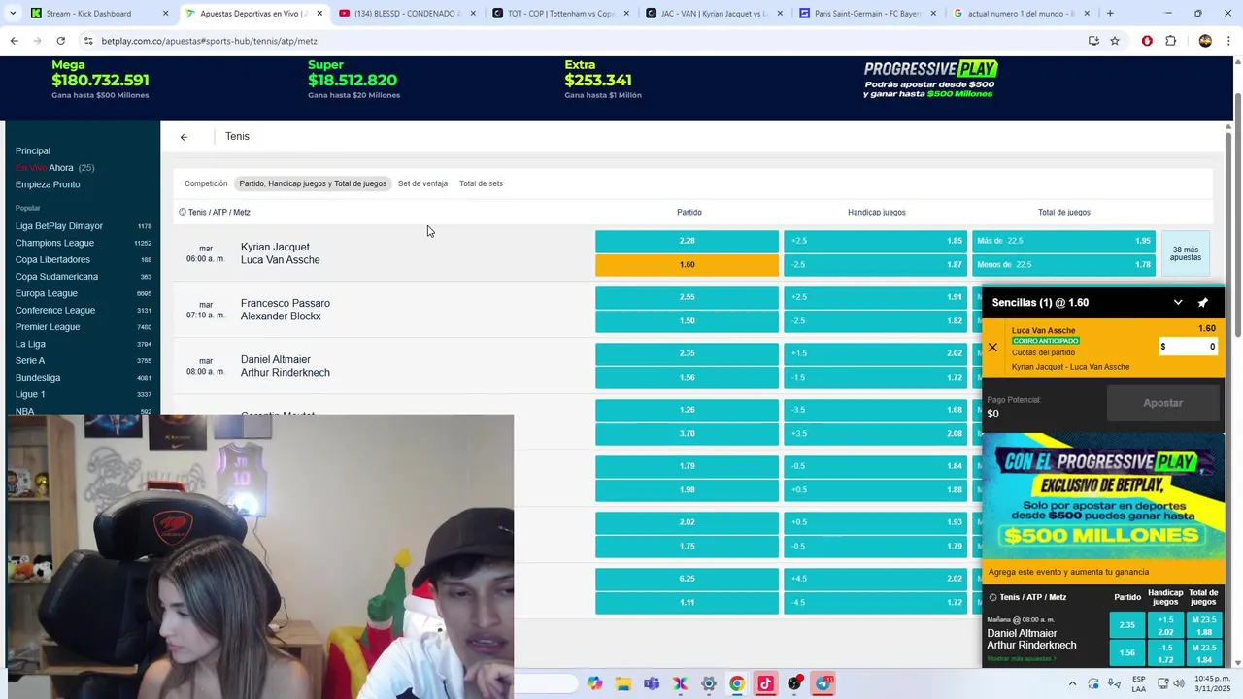Image resolution: width=1243 pixels, height=699 pixels.
Task: Select Arthur Rinderknech odds 1.56
Action: pyautogui.click(x=687, y=377)
